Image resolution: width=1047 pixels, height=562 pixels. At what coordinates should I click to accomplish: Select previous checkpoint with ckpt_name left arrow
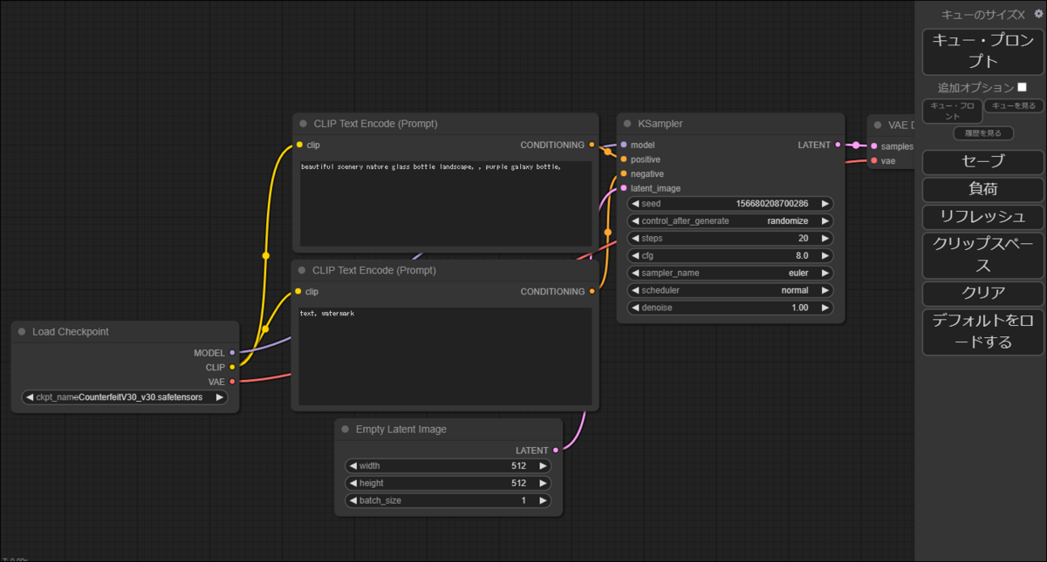pyautogui.click(x=30, y=397)
